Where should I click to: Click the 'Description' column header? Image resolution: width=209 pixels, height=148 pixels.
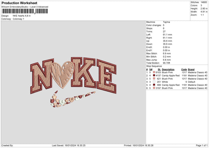(168, 69)
